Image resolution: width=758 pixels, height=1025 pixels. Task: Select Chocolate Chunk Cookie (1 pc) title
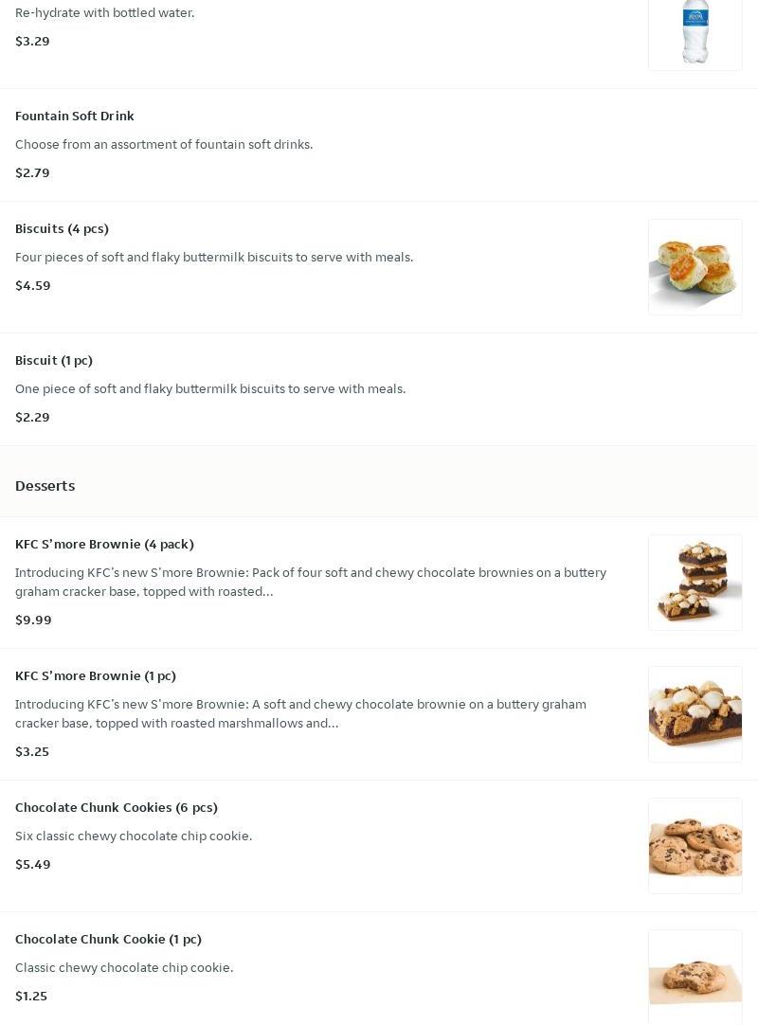click(x=108, y=939)
